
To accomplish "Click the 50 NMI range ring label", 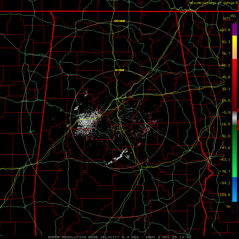I will [x=119, y=70].
